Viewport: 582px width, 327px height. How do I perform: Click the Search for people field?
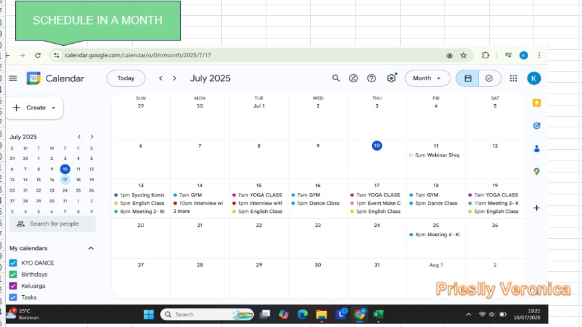click(53, 224)
